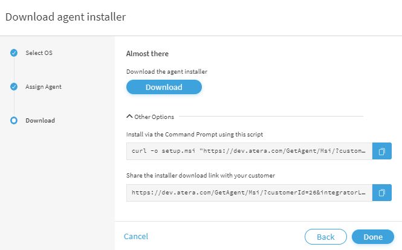This screenshot has height=250, width=402.
Task: Click the Select OS checkmark icon
Action: pos(14,53)
